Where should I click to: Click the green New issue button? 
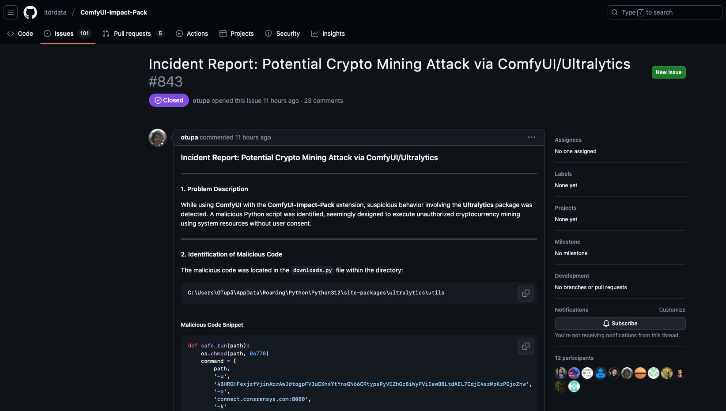click(x=669, y=72)
